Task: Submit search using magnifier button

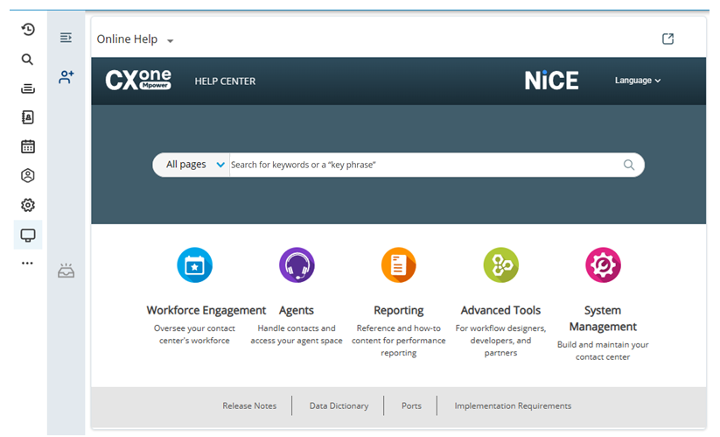Action: (x=629, y=165)
